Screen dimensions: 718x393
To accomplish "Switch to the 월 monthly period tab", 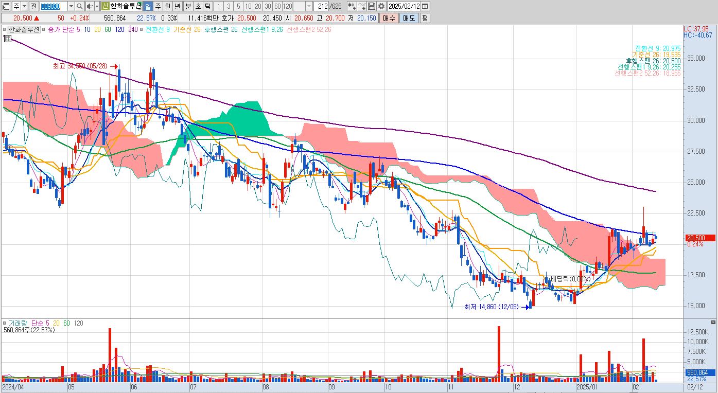I will (x=167, y=6).
